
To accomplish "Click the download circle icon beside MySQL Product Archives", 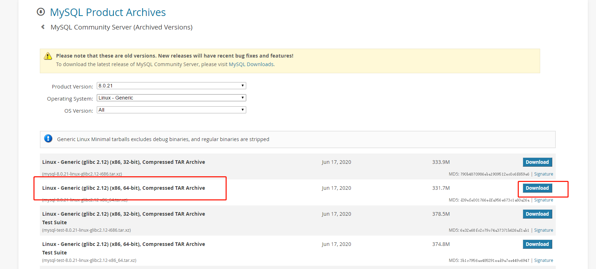I will [x=41, y=12].
